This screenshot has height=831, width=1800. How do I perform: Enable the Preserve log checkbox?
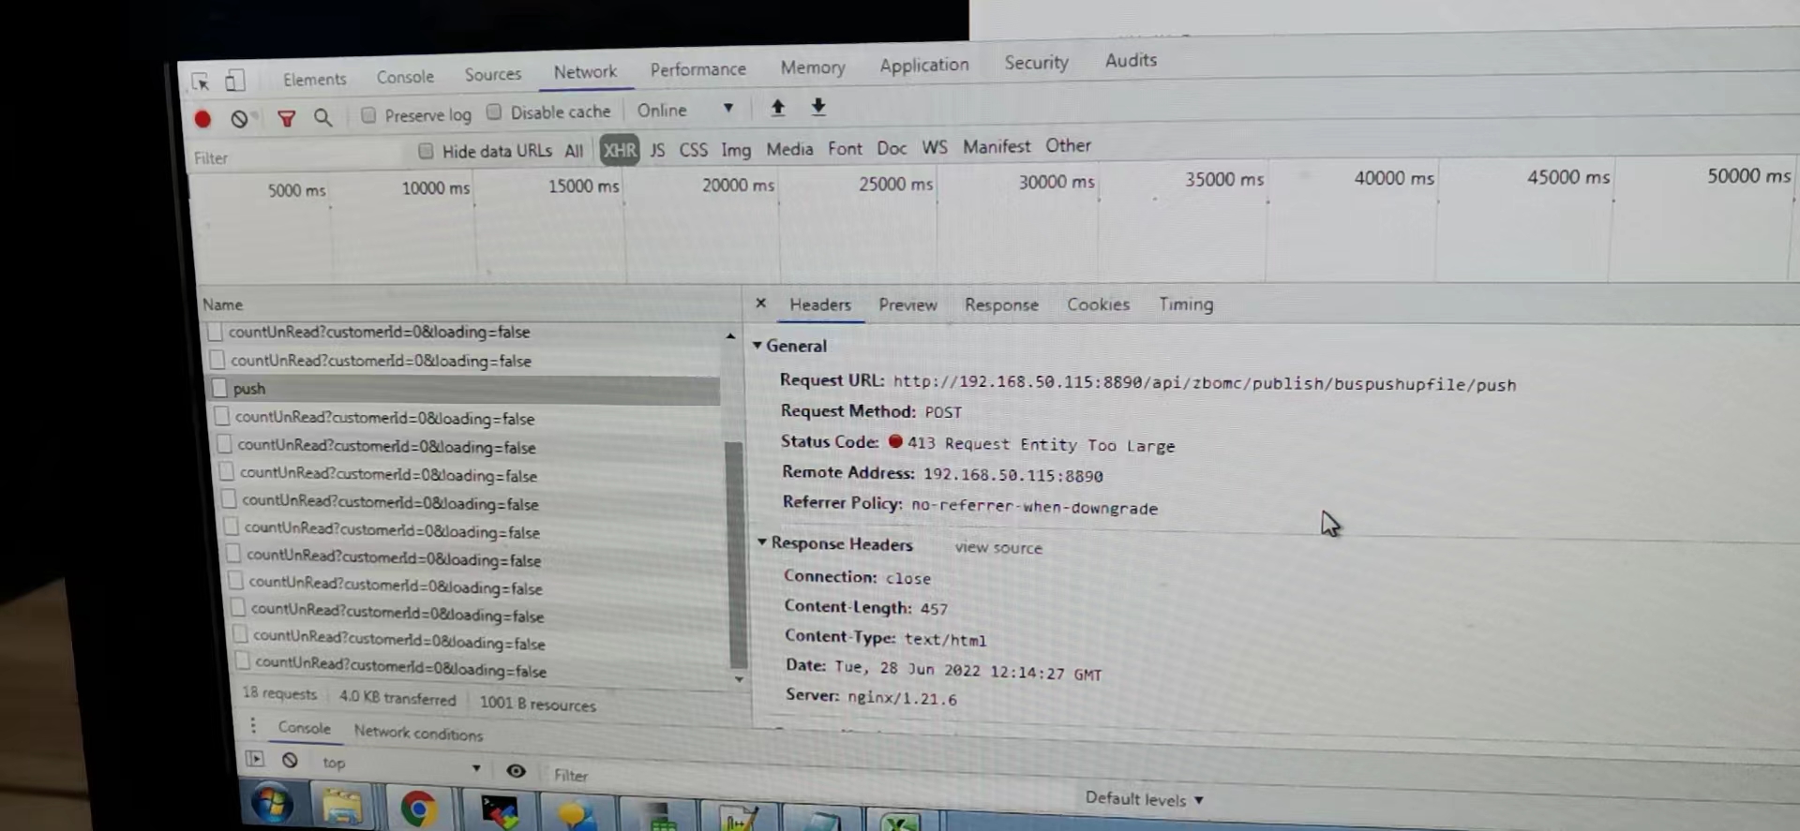368,115
